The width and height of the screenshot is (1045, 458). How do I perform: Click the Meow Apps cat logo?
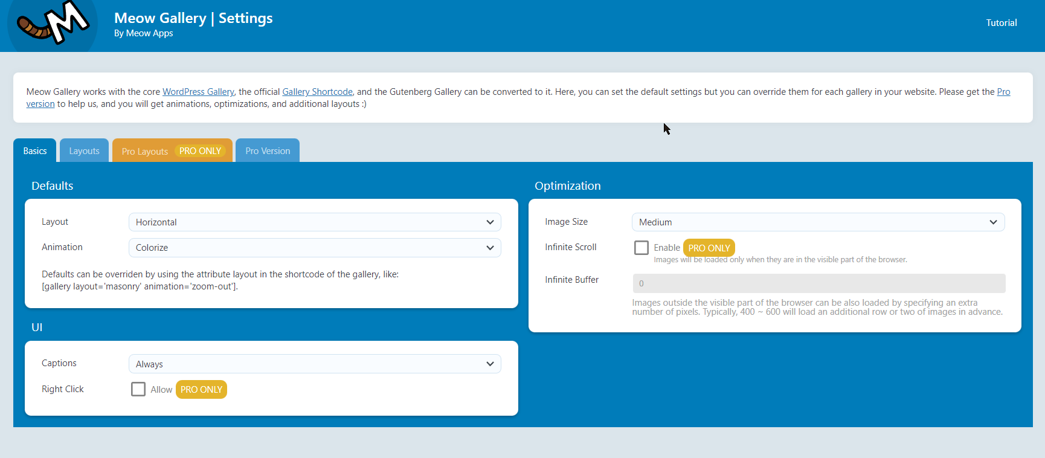pyautogui.click(x=53, y=24)
